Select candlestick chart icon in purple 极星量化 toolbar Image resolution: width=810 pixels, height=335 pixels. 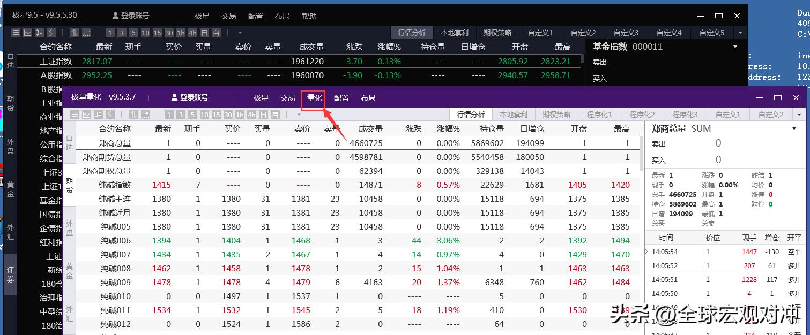[98, 115]
